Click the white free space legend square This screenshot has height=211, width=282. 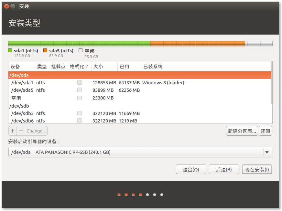tap(81, 51)
